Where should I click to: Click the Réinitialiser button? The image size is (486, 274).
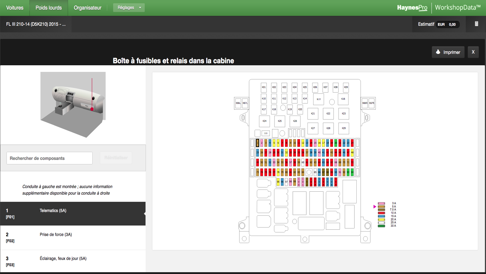click(116, 158)
